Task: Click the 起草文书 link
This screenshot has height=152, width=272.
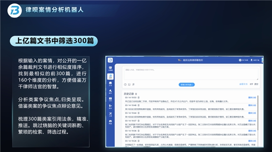Action: (x=244, y=84)
